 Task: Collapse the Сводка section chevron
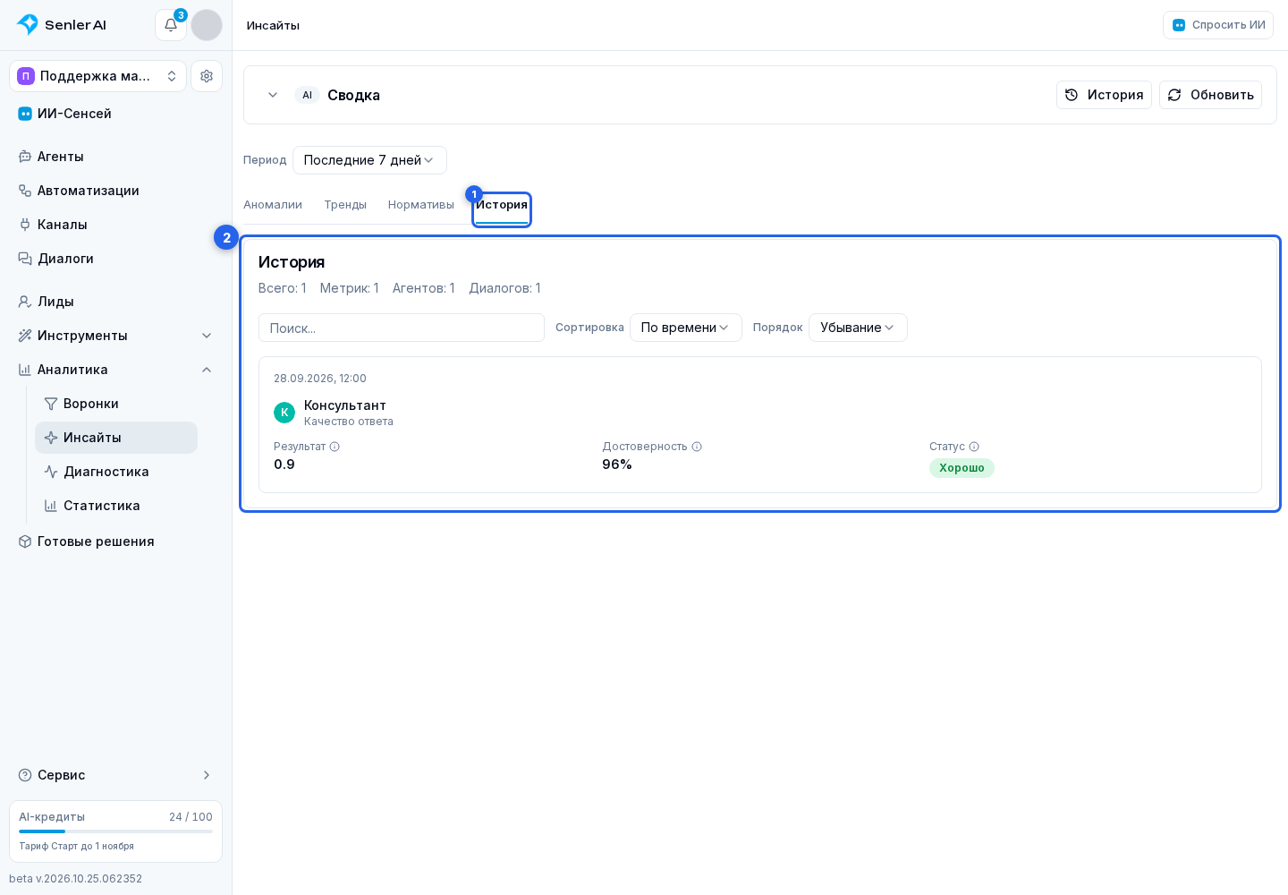coord(273,95)
